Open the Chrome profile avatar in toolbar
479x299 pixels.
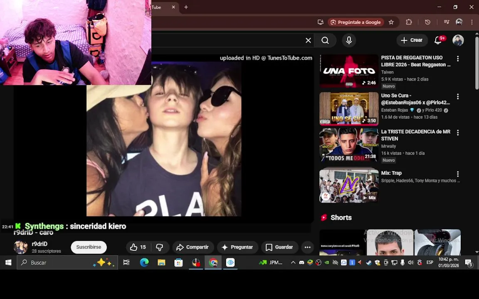pos(459,22)
